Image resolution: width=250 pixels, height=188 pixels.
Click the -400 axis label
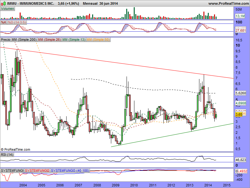[239, 180]
